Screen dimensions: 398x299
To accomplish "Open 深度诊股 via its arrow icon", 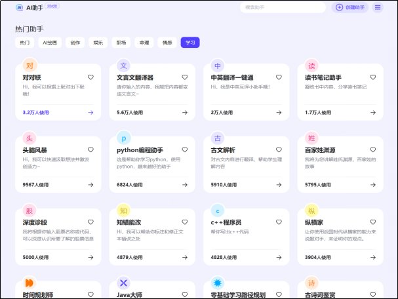I will coord(90,258).
